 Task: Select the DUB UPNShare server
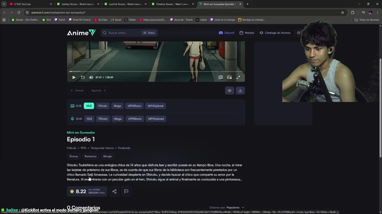pos(135,119)
